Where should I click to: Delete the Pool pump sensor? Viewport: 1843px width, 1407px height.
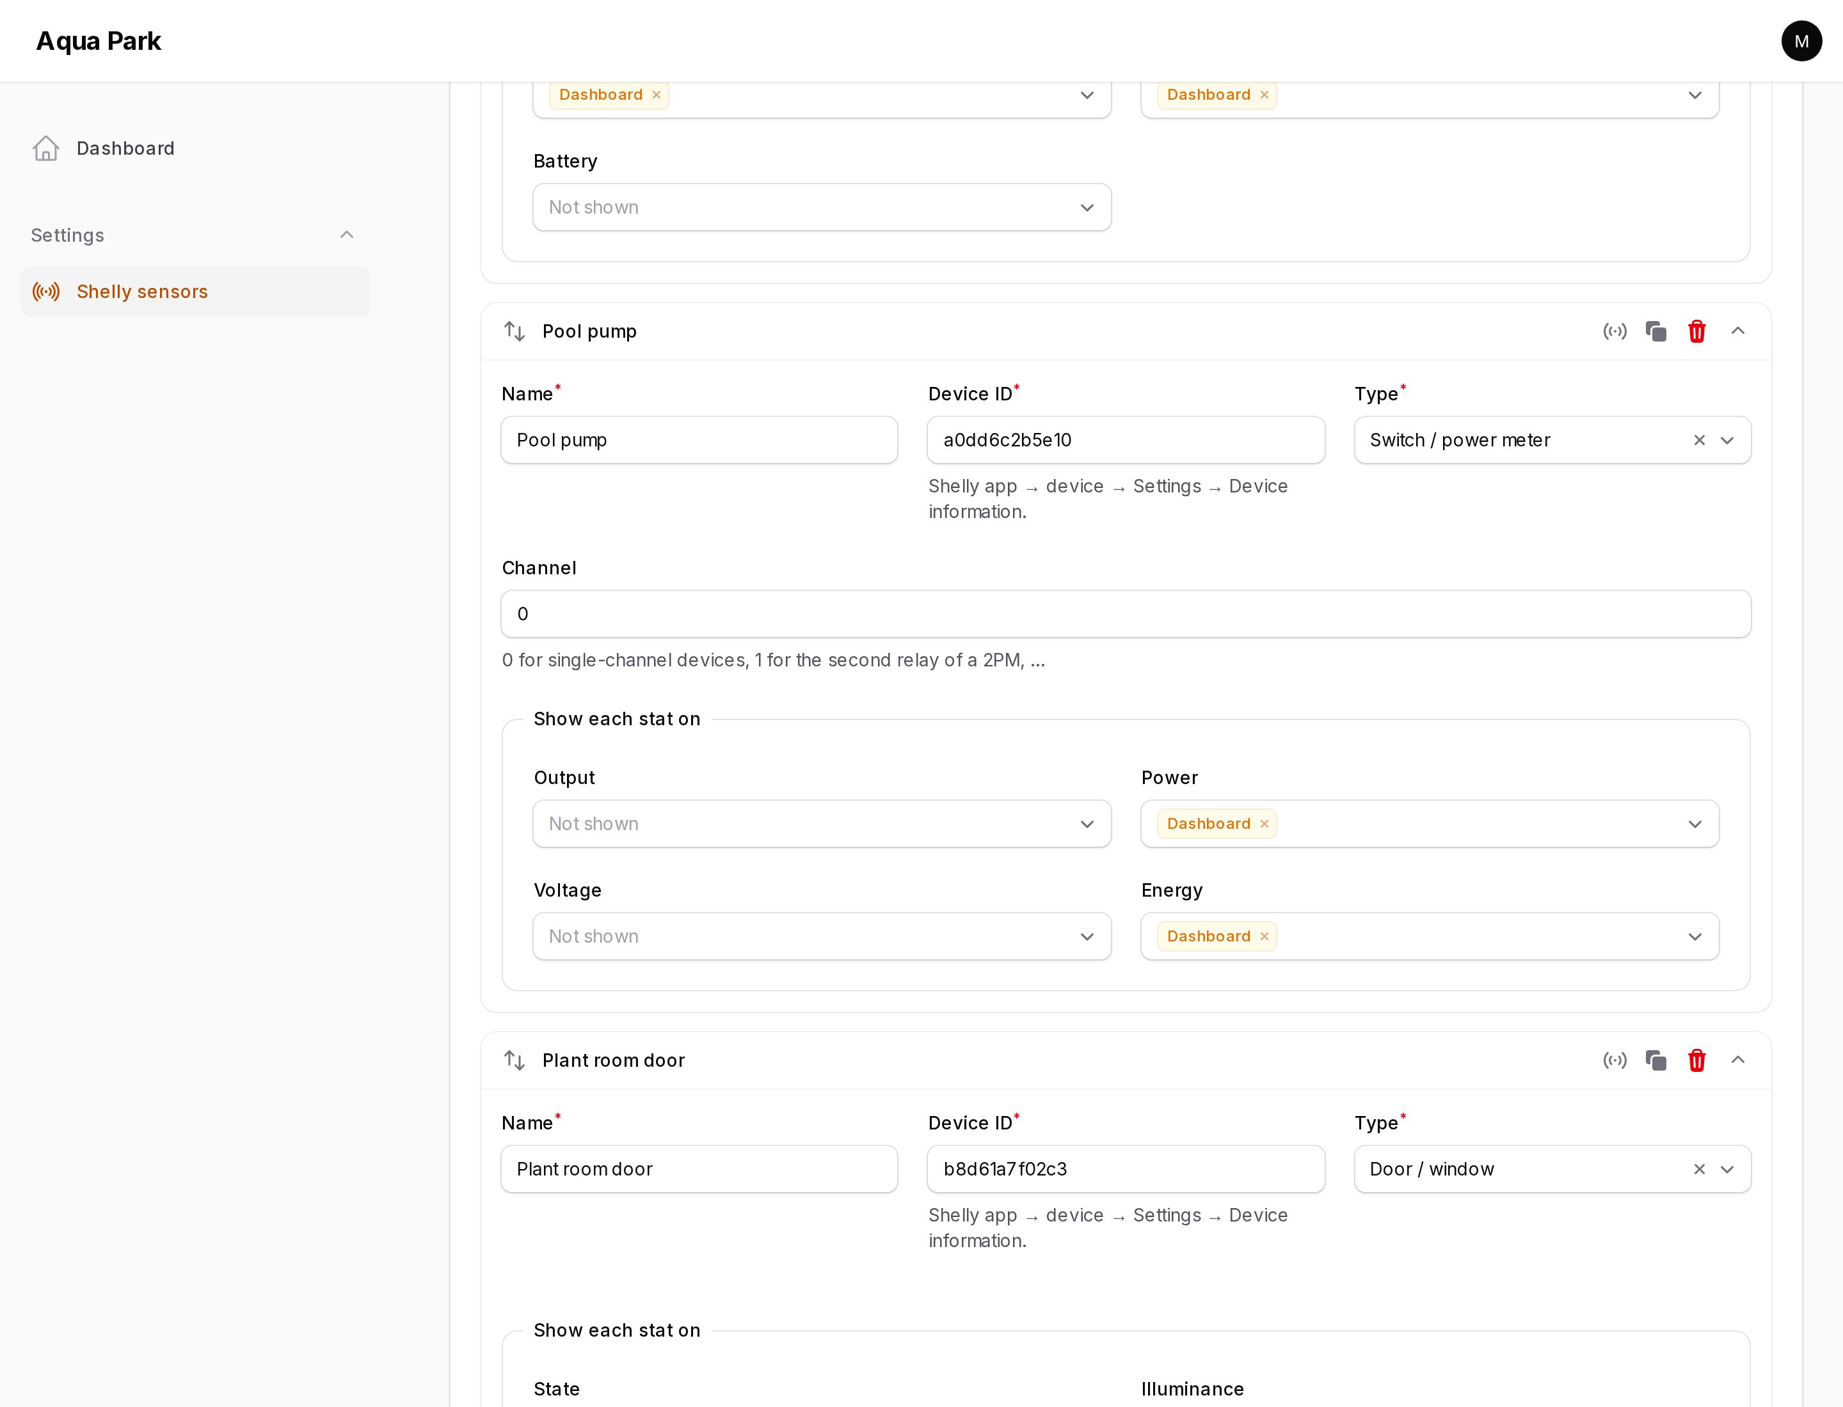pyautogui.click(x=1696, y=332)
